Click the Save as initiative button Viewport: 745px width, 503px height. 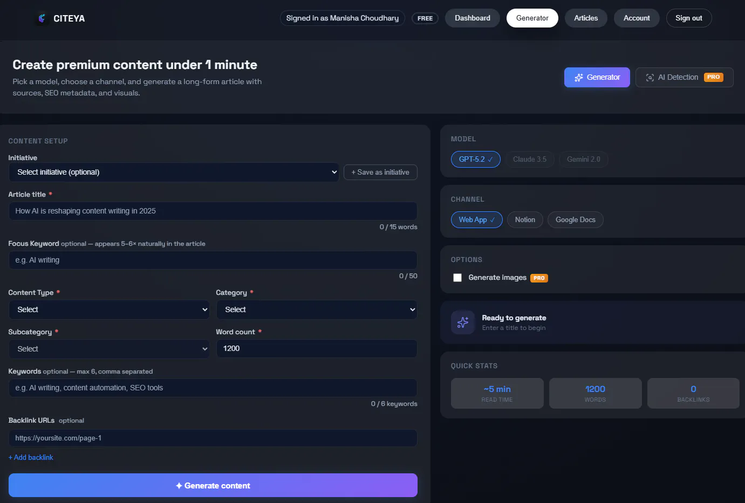point(380,173)
